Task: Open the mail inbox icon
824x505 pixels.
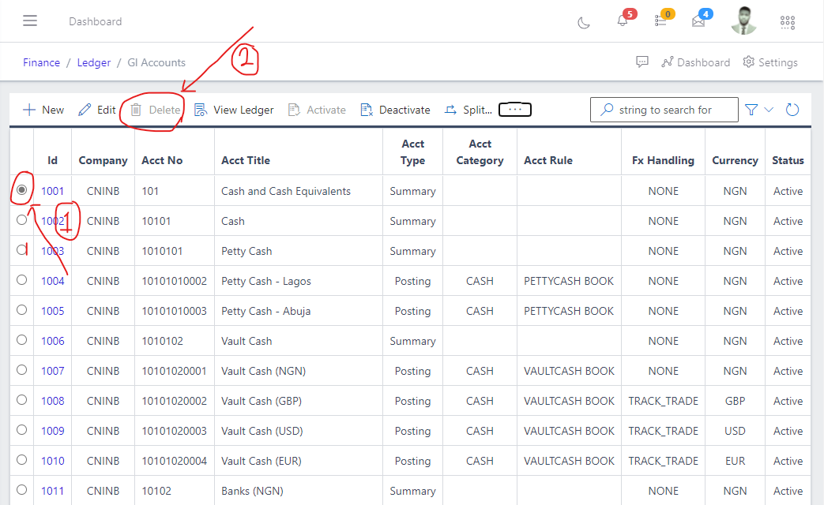Action: pos(698,21)
